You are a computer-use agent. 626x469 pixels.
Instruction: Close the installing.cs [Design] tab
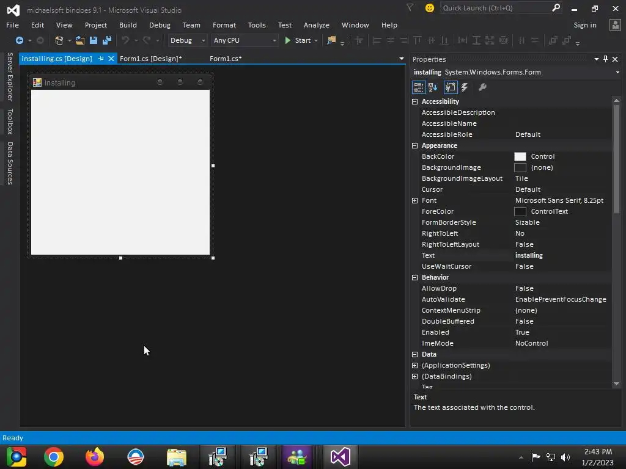pos(111,59)
